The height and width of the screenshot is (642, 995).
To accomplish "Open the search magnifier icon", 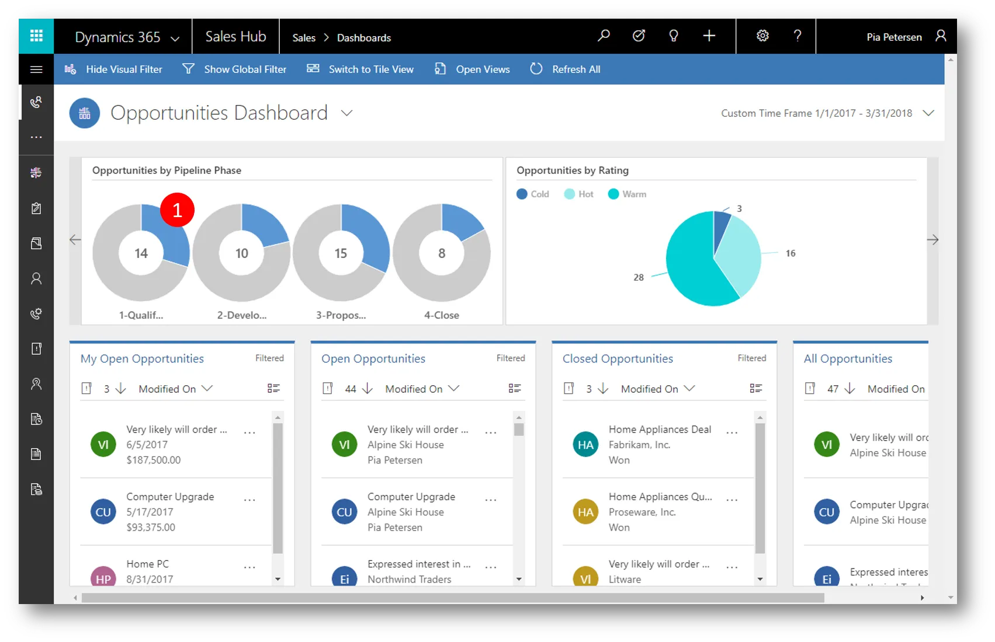I will (604, 36).
